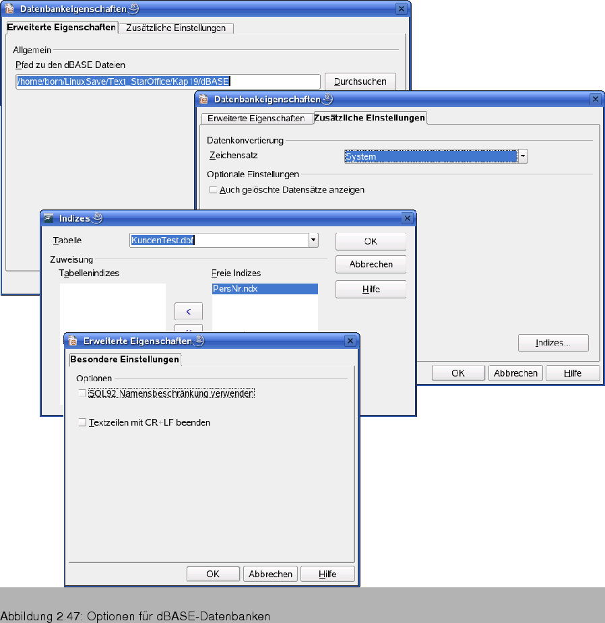Screen dimensions: 605x623
Task: Expand the Tabelle dropdown showing KundenTest.dbf
Action: coord(313,240)
